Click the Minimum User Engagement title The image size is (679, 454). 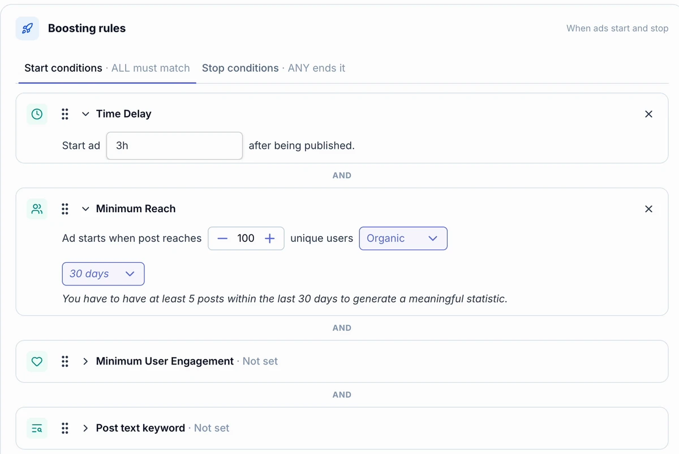(x=165, y=361)
